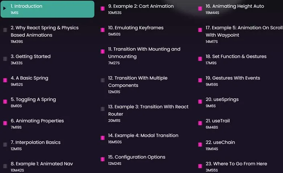Click the film icon for Animating Height Auto
Image resolution: width=283 pixels, height=173 pixels.
pyautogui.click(x=200, y=8)
